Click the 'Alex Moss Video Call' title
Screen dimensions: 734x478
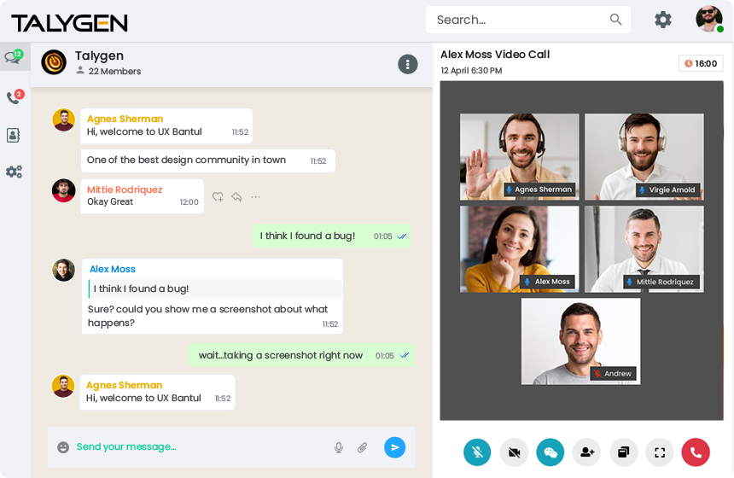(x=495, y=55)
